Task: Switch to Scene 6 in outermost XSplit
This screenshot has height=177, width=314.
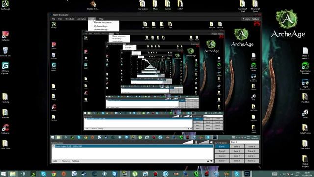Action: [236, 151]
